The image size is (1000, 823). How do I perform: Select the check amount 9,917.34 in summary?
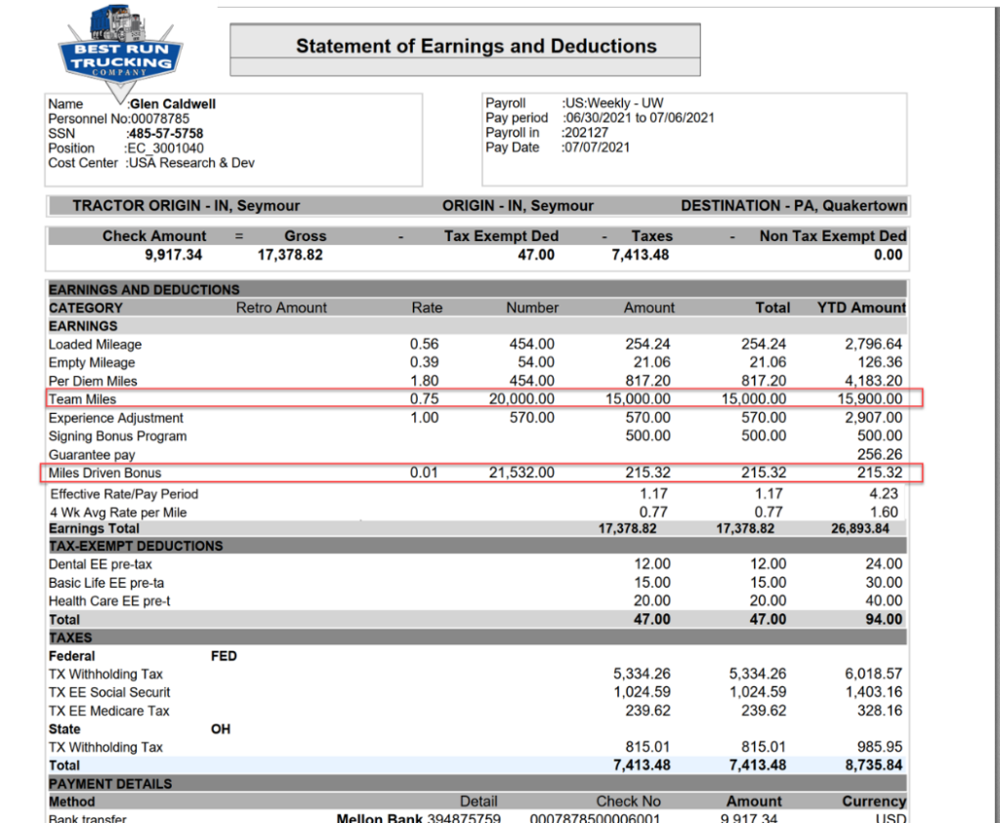pos(174,255)
